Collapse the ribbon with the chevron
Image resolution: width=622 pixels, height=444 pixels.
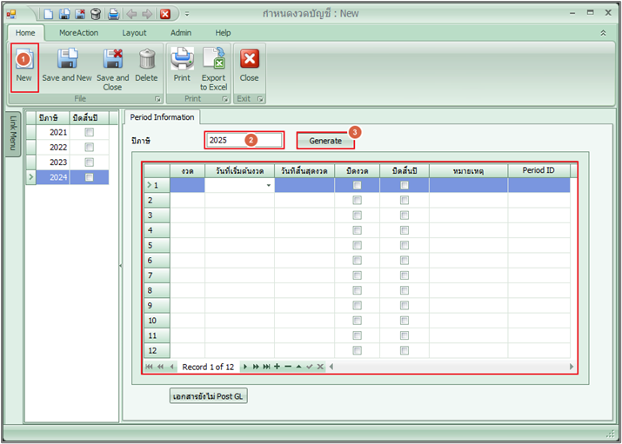(x=603, y=32)
